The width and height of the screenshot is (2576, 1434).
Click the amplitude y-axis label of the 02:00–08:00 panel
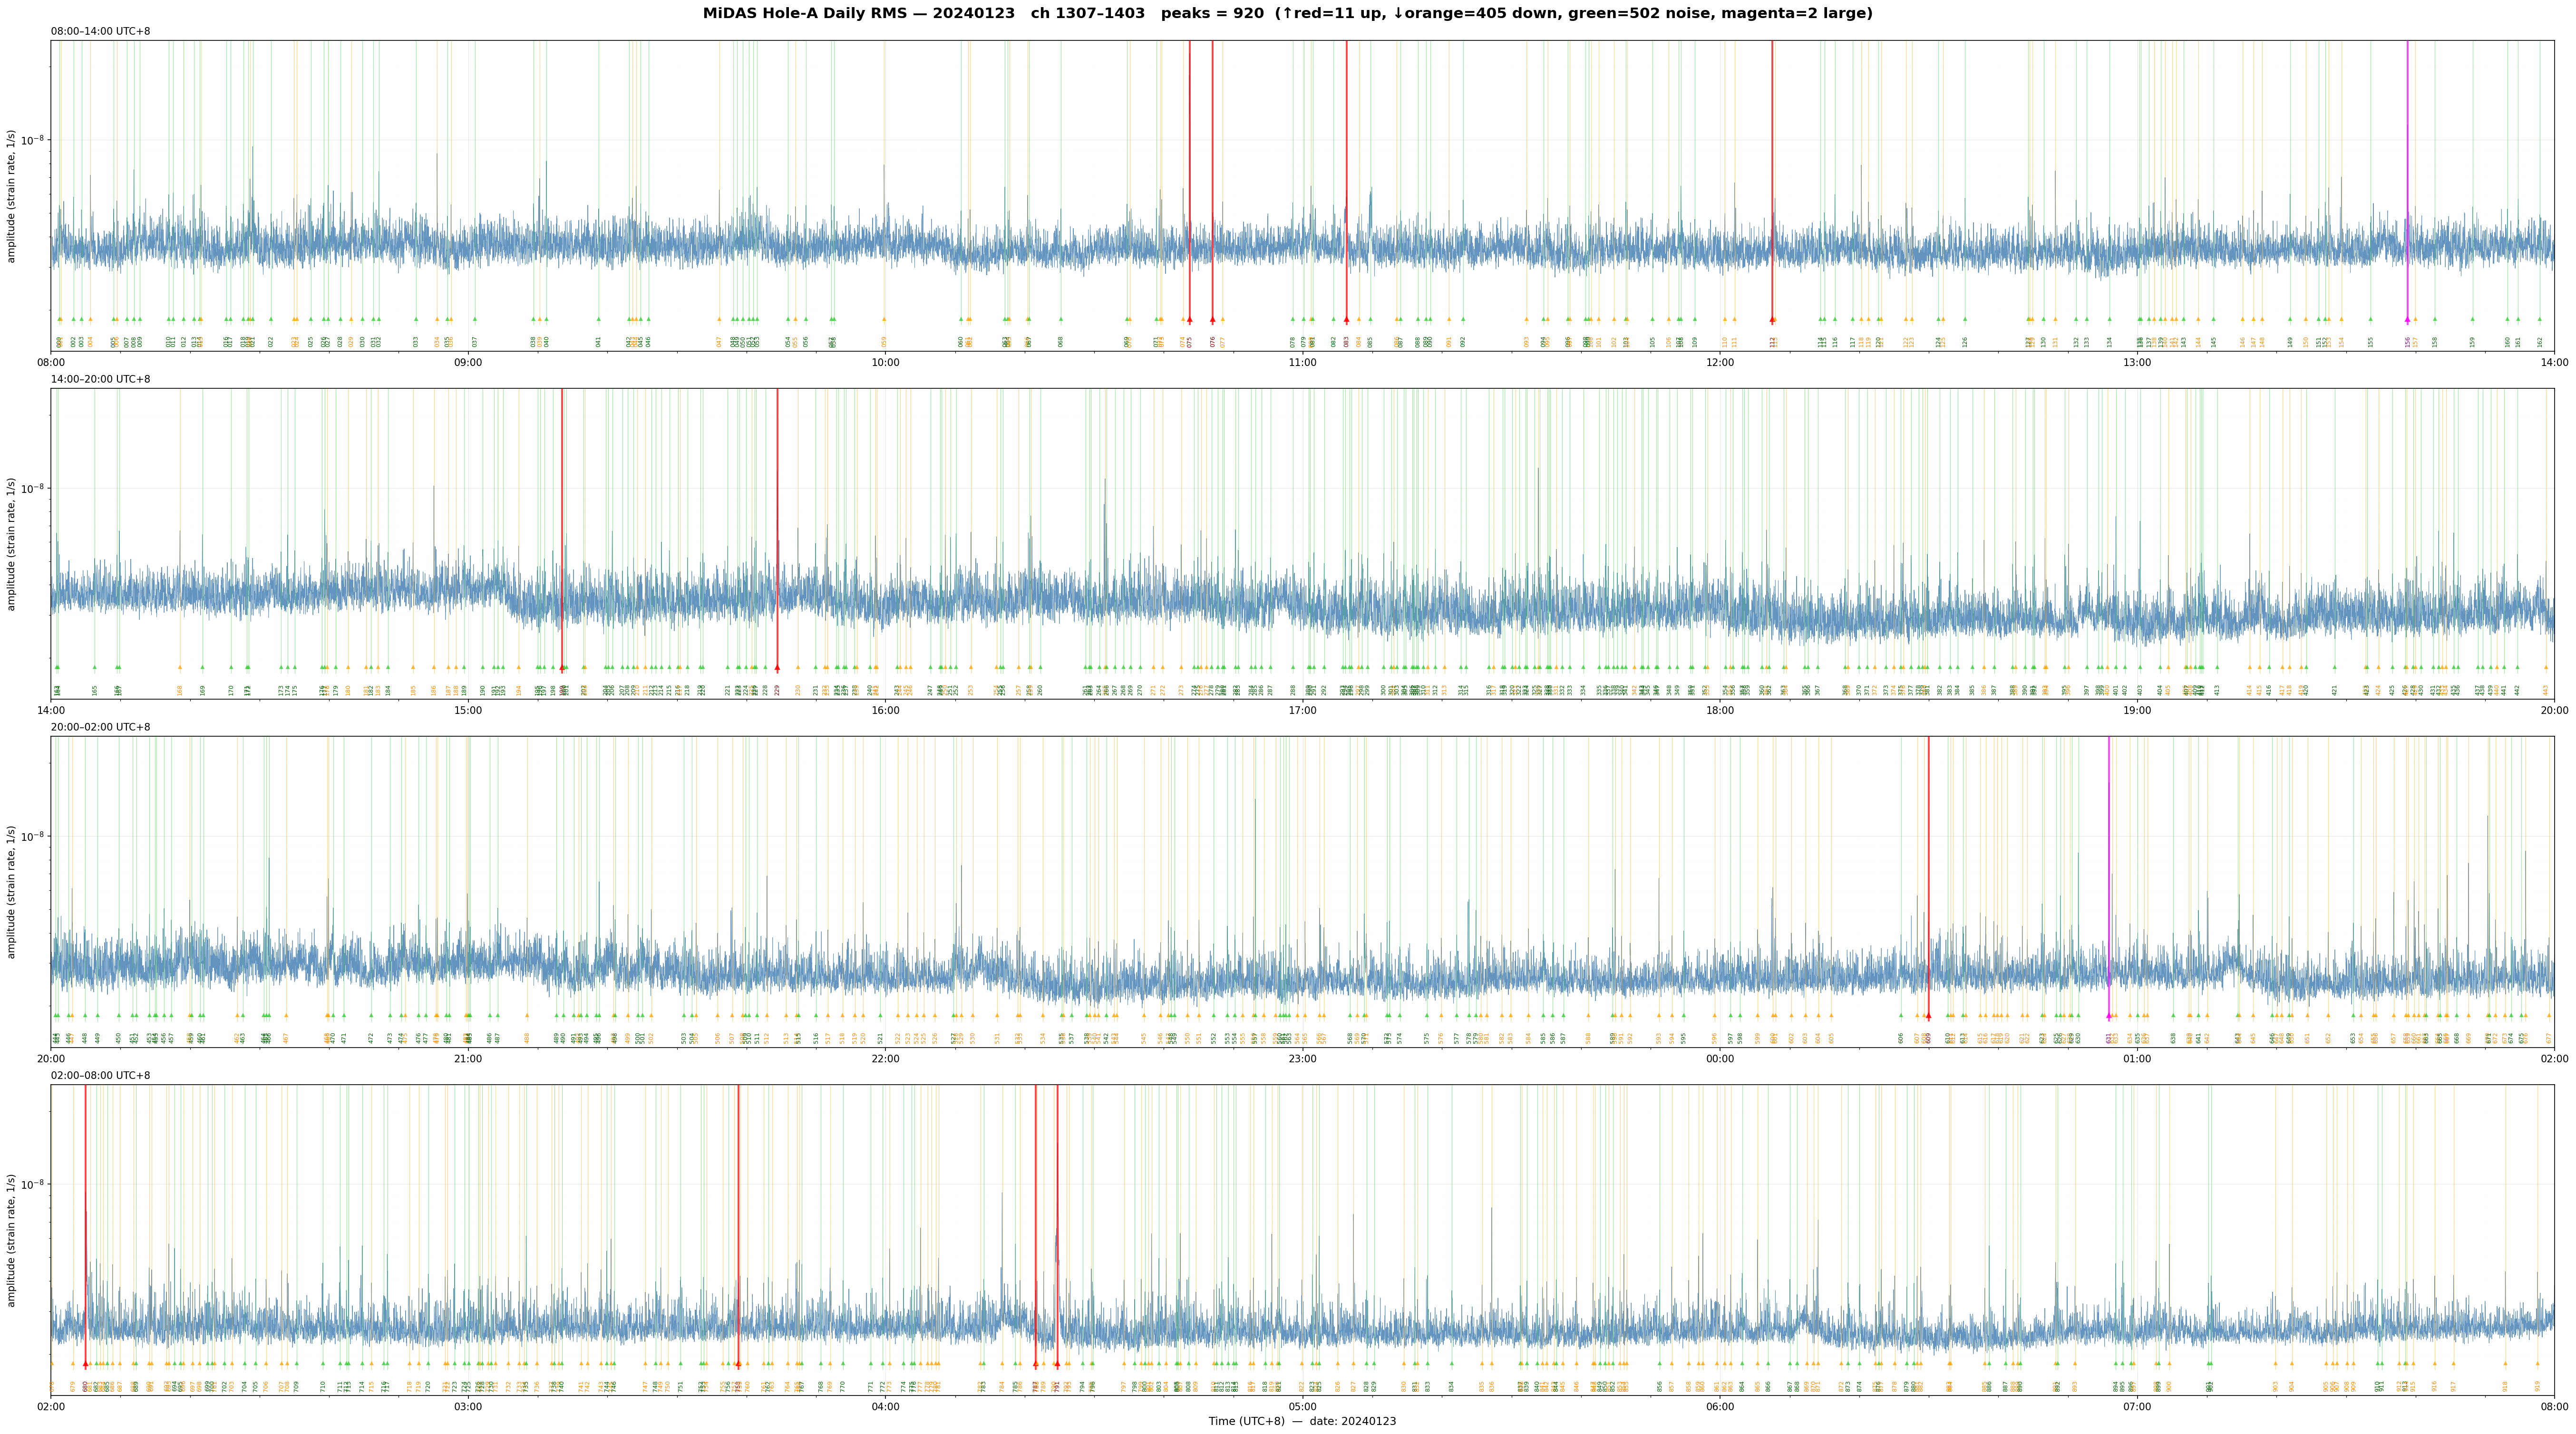point(12,1240)
